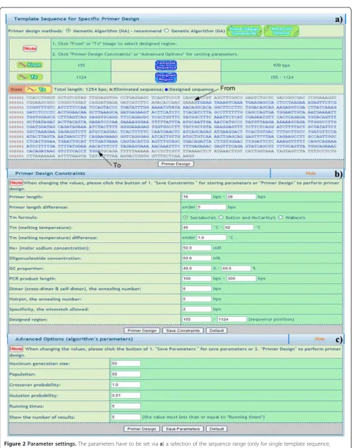
Task: Click Hairpin annealing number field
Action: pos(197,299)
